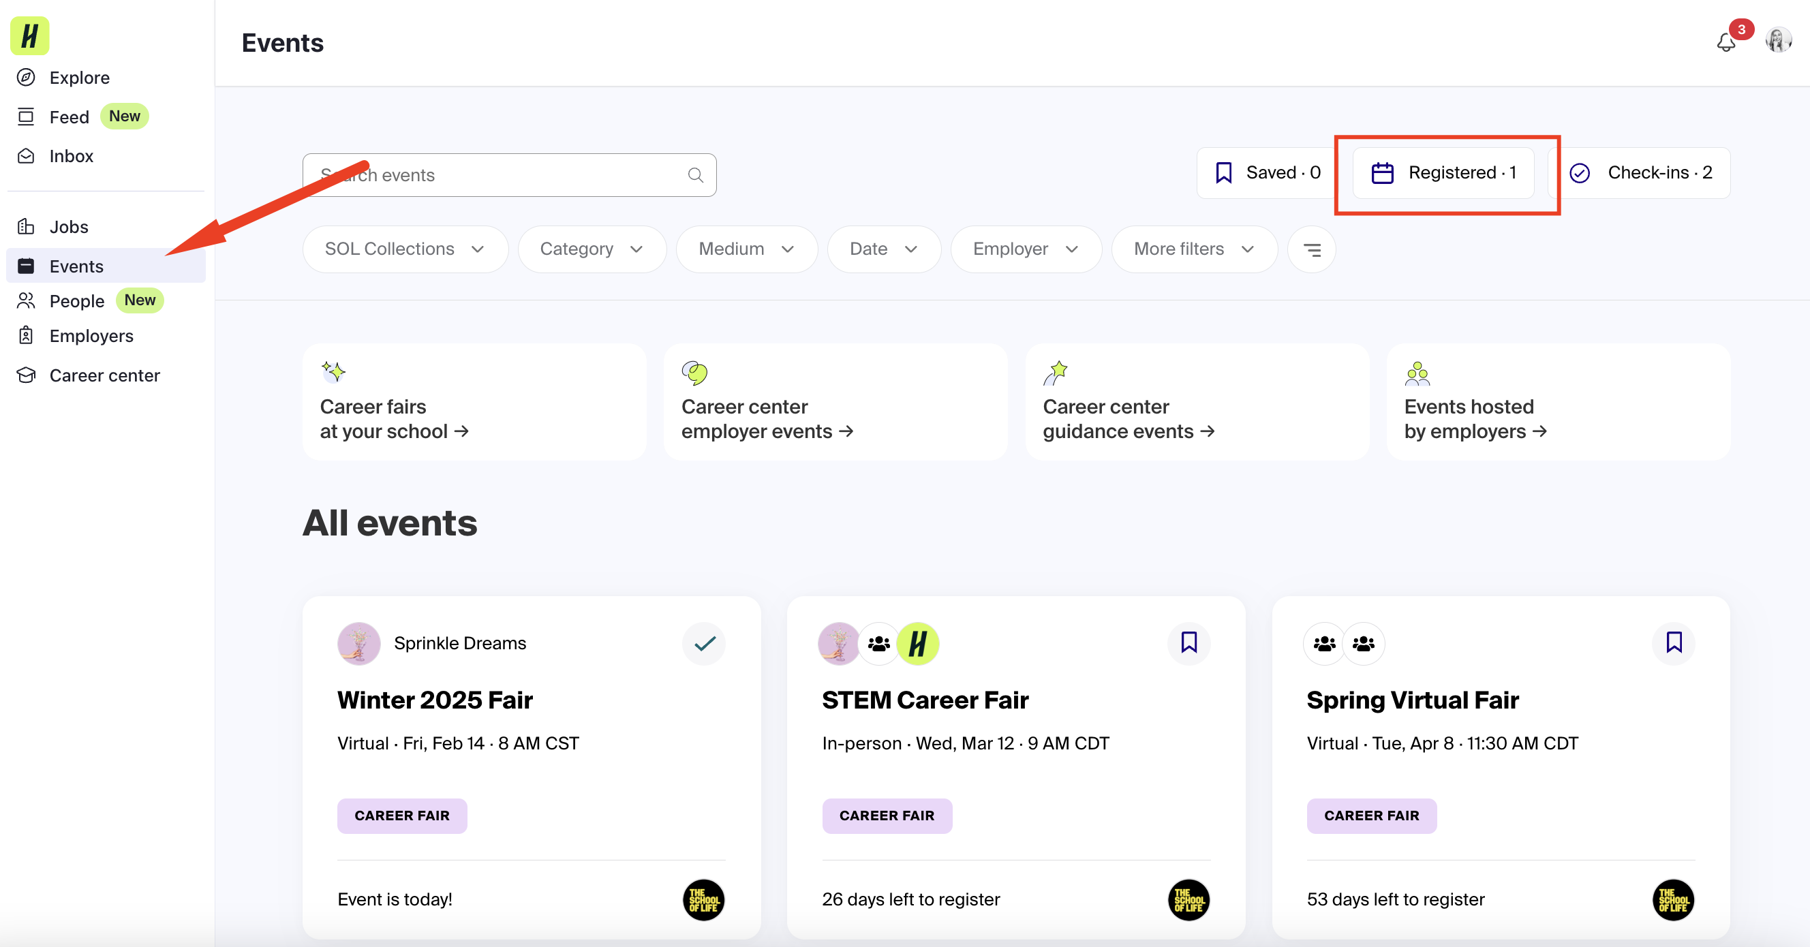Click the search magnifier icon
The width and height of the screenshot is (1810, 947).
(695, 175)
